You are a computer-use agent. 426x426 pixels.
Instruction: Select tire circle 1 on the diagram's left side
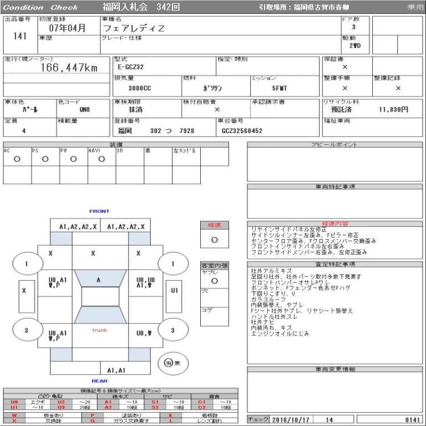pos(26,264)
